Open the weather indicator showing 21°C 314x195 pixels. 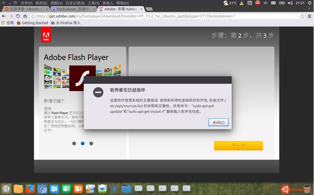click(230, 3)
